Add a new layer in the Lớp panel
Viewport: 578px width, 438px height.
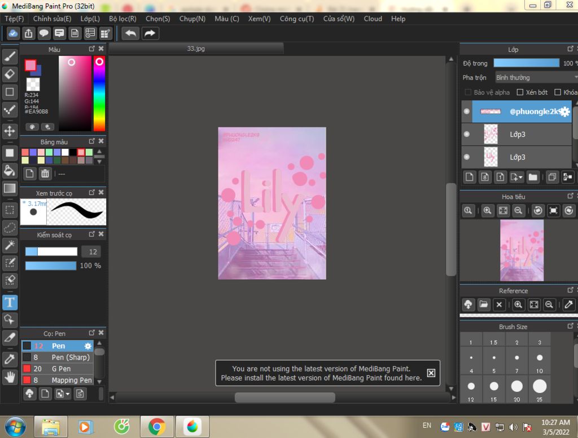469,177
